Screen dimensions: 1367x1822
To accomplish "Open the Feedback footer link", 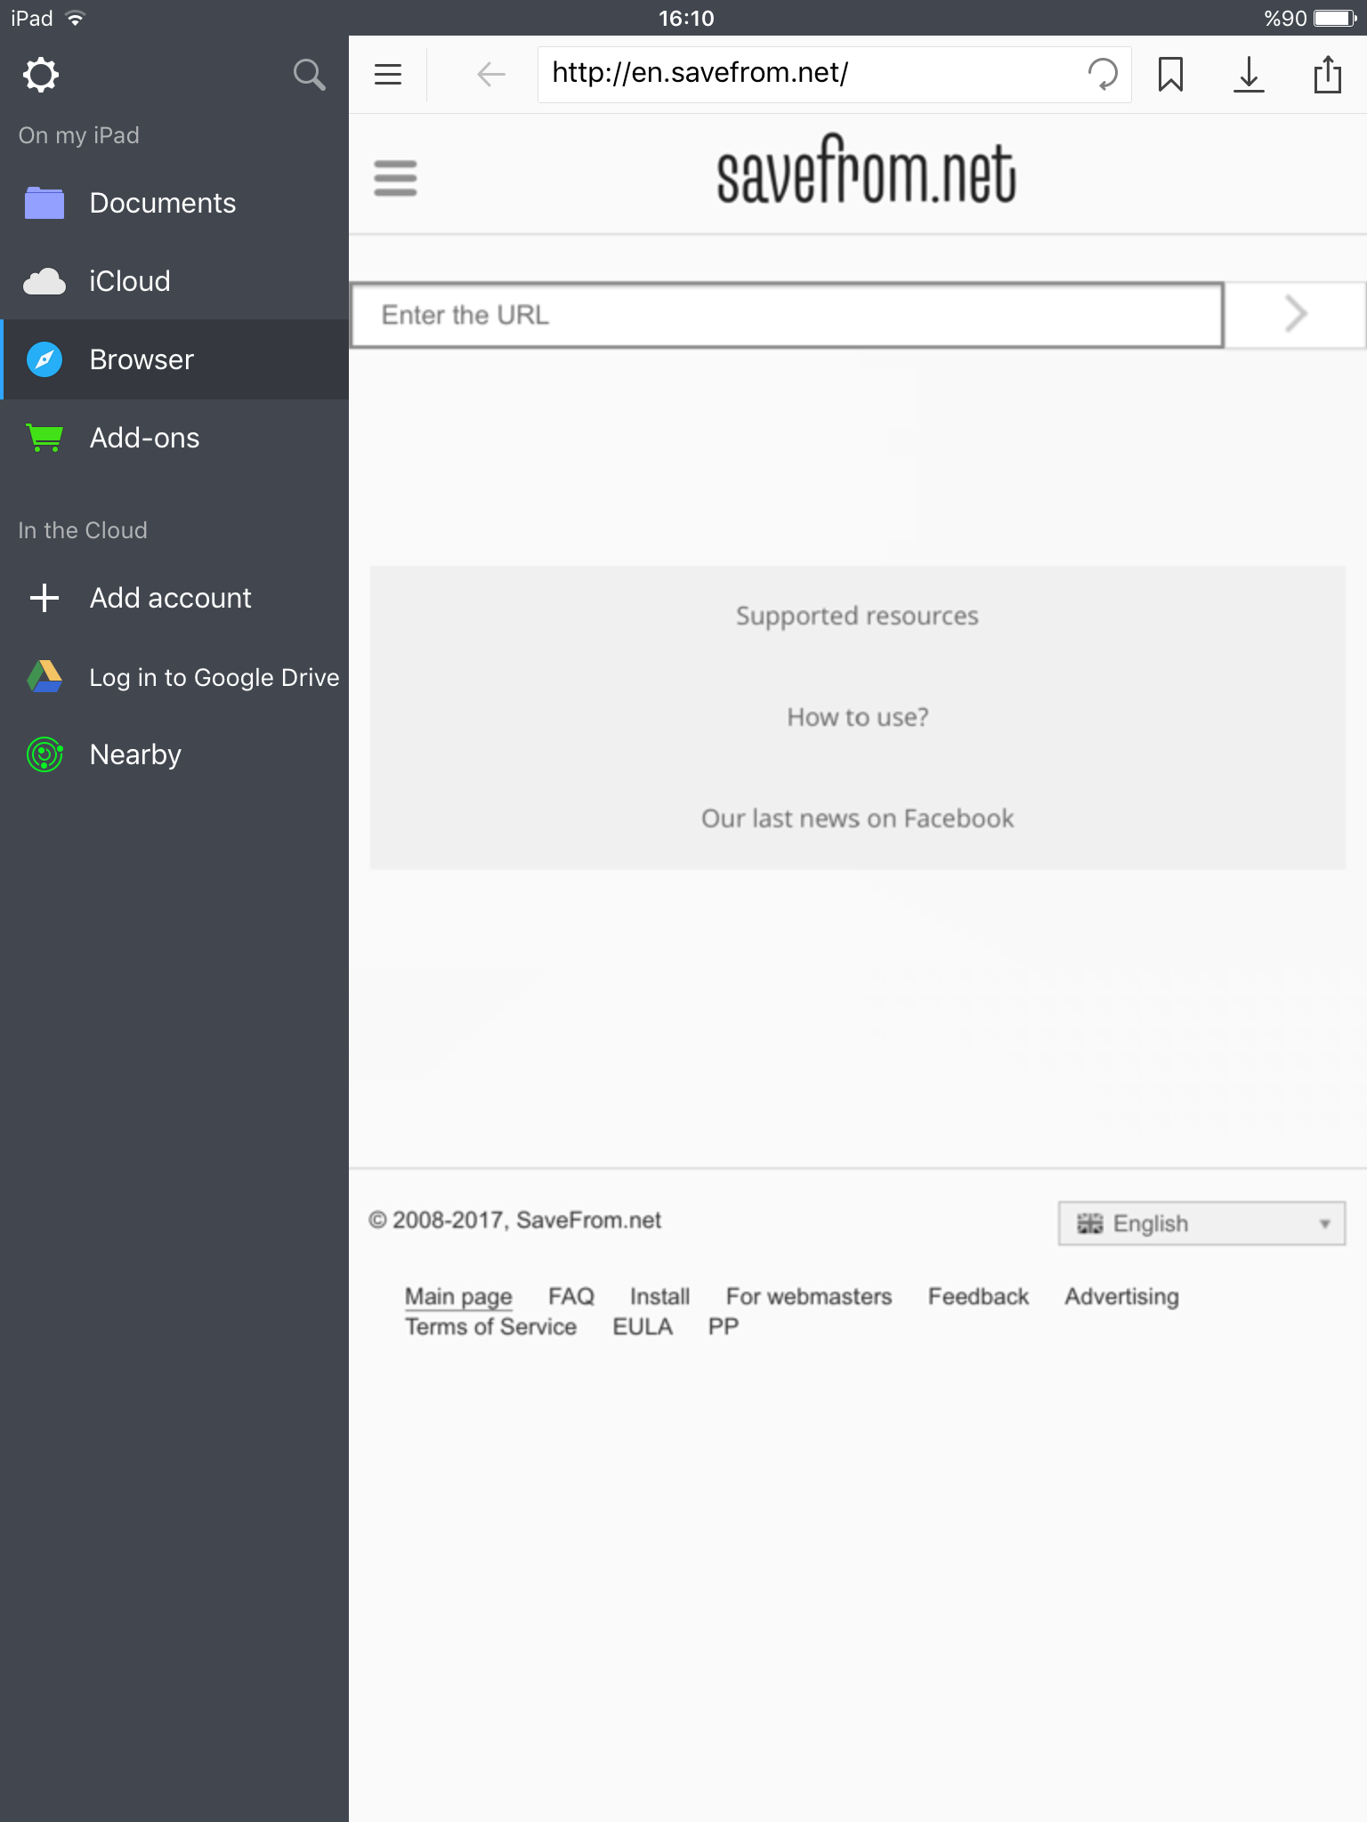I will [978, 1296].
